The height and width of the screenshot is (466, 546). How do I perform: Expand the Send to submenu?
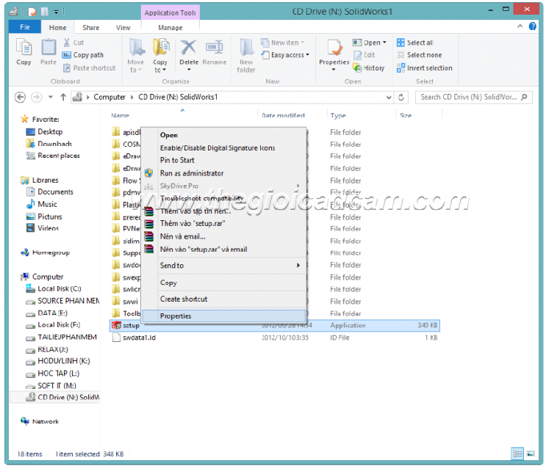[x=223, y=266]
